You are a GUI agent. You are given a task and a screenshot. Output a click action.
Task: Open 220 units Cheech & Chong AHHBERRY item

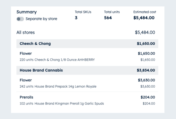(57, 60)
